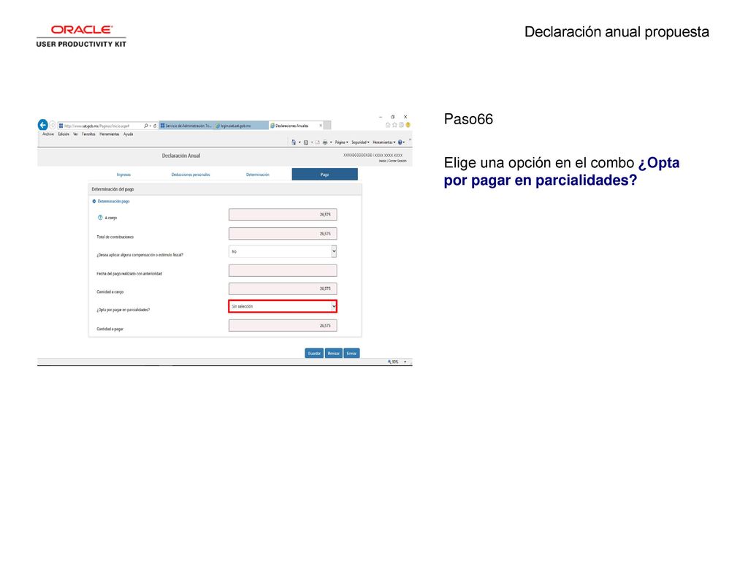This screenshot has height=561, width=748.
Task: Open the Herramientas menu in the menu bar
Action: 110,134
